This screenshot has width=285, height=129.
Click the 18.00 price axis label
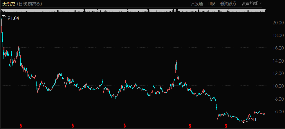278,35
